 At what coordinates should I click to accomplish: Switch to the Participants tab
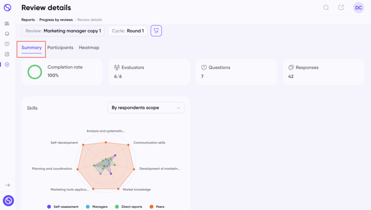tap(61, 47)
